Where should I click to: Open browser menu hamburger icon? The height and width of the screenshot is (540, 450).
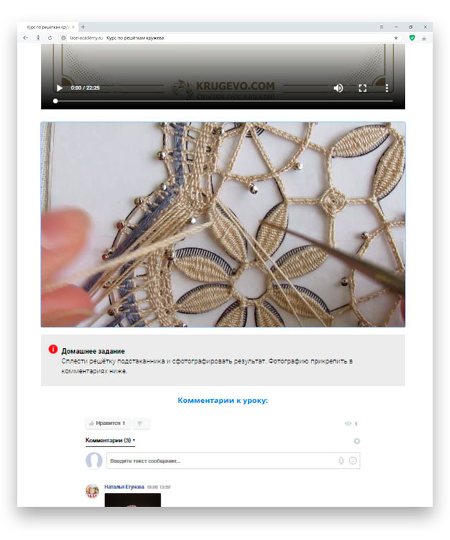coord(381,27)
